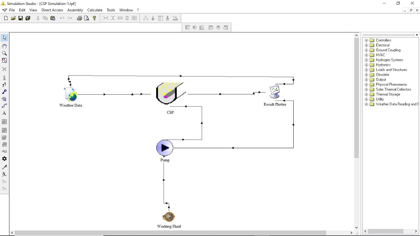This screenshot has width=420, height=236.
Task: Click the rectangle selection tool in side toolbar
Action: [x=4, y=60]
